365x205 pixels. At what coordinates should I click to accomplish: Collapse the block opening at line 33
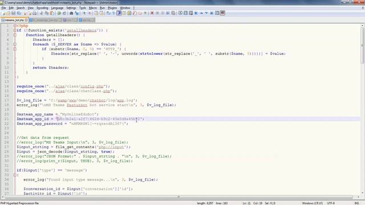[15, 175]
